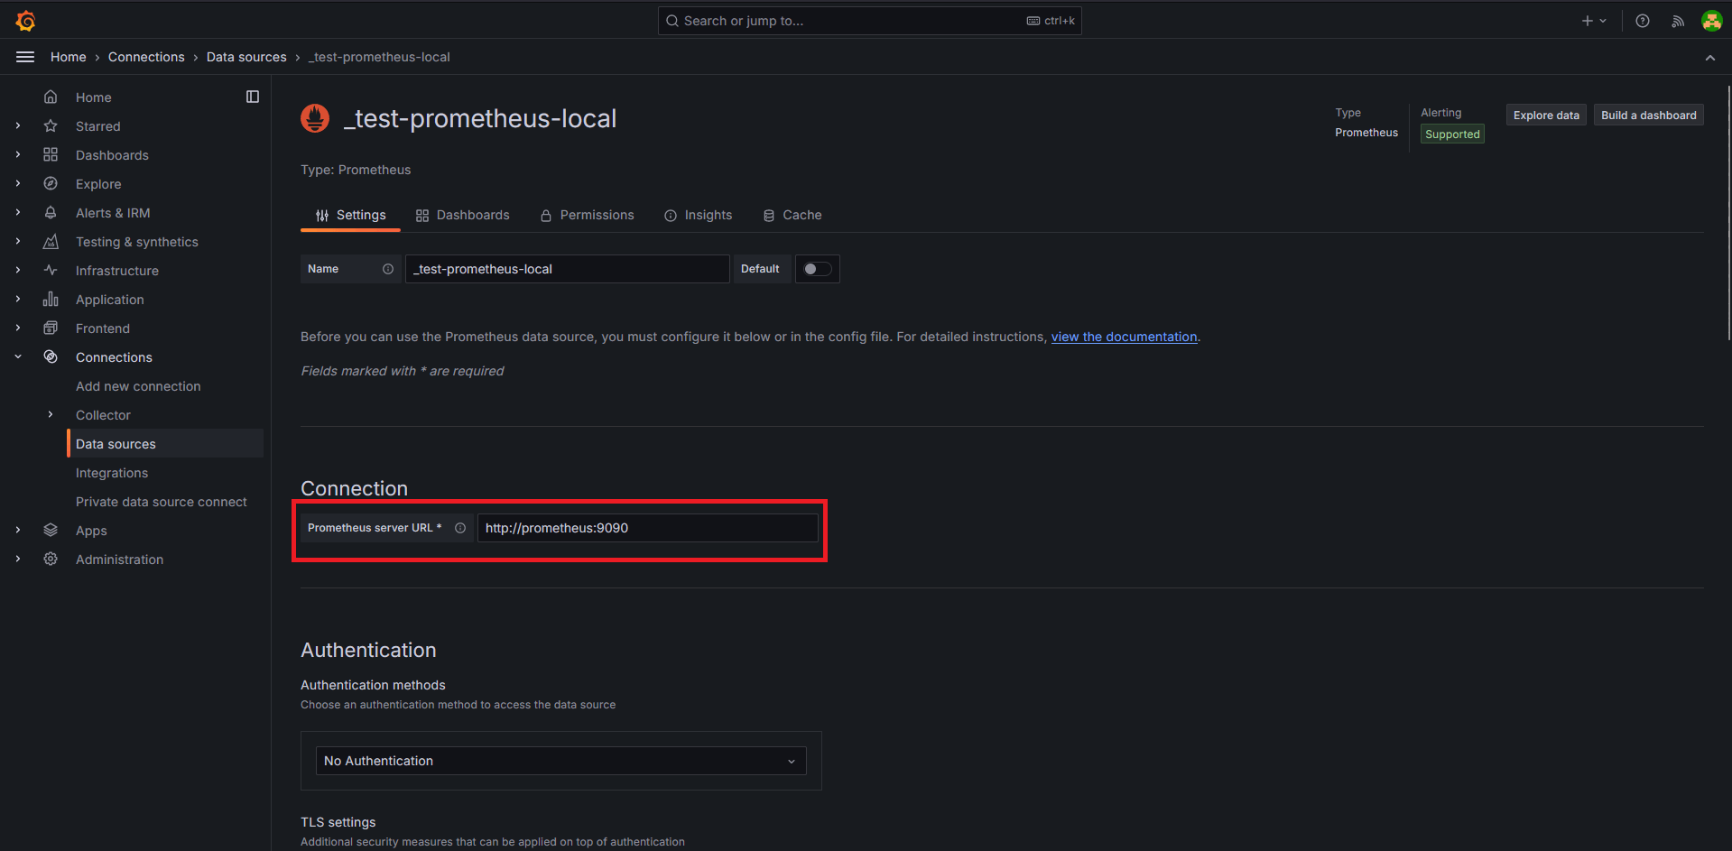Click the Name field info icon
The height and width of the screenshot is (851, 1732).
pyautogui.click(x=388, y=269)
